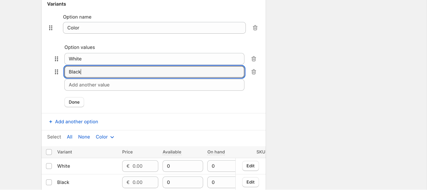Edit the White variant
This screenshot has height=190, width=427.
pyautogui.click(x=250, y=166)
